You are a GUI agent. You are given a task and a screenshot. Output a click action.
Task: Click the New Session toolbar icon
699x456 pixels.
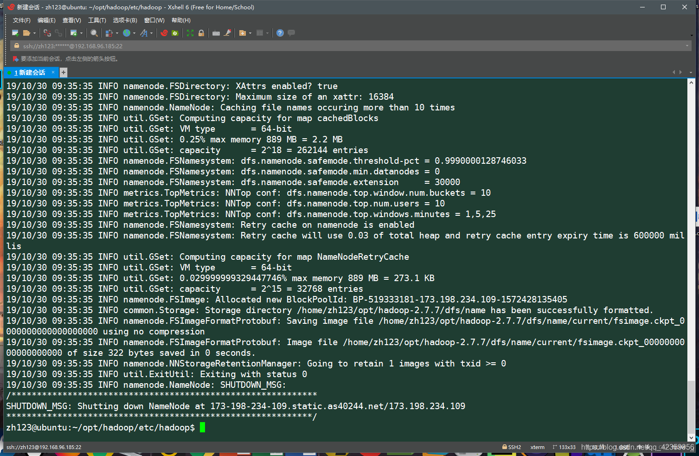[x=15, y=33]
